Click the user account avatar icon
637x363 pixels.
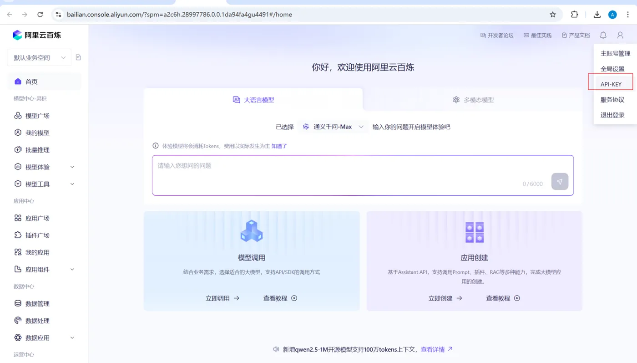click(620, 35)
